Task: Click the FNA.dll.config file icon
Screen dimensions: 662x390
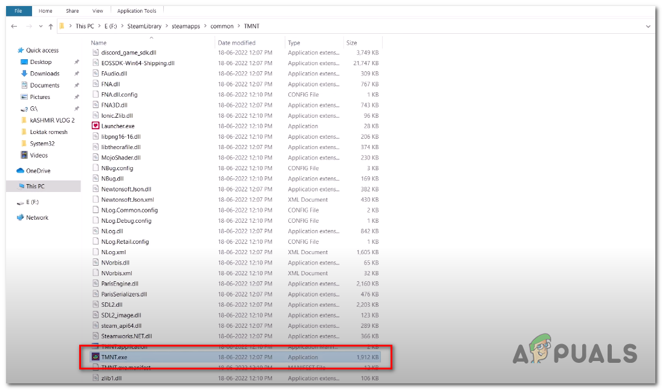Action: (96, 94)
